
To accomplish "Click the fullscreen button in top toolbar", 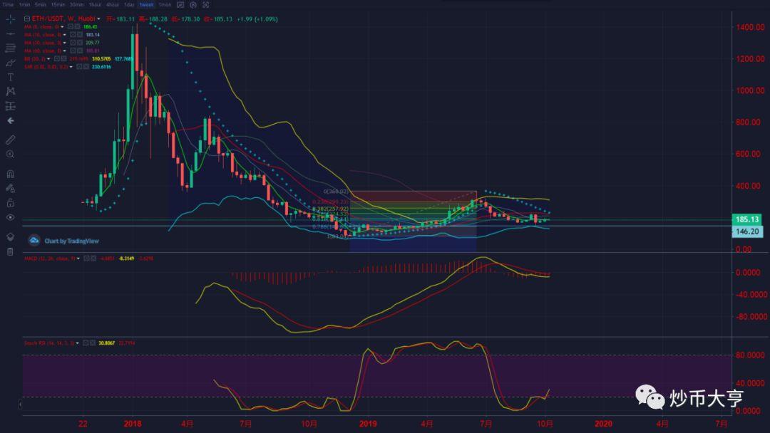I will pyautogui.click(x=205, y=5).
